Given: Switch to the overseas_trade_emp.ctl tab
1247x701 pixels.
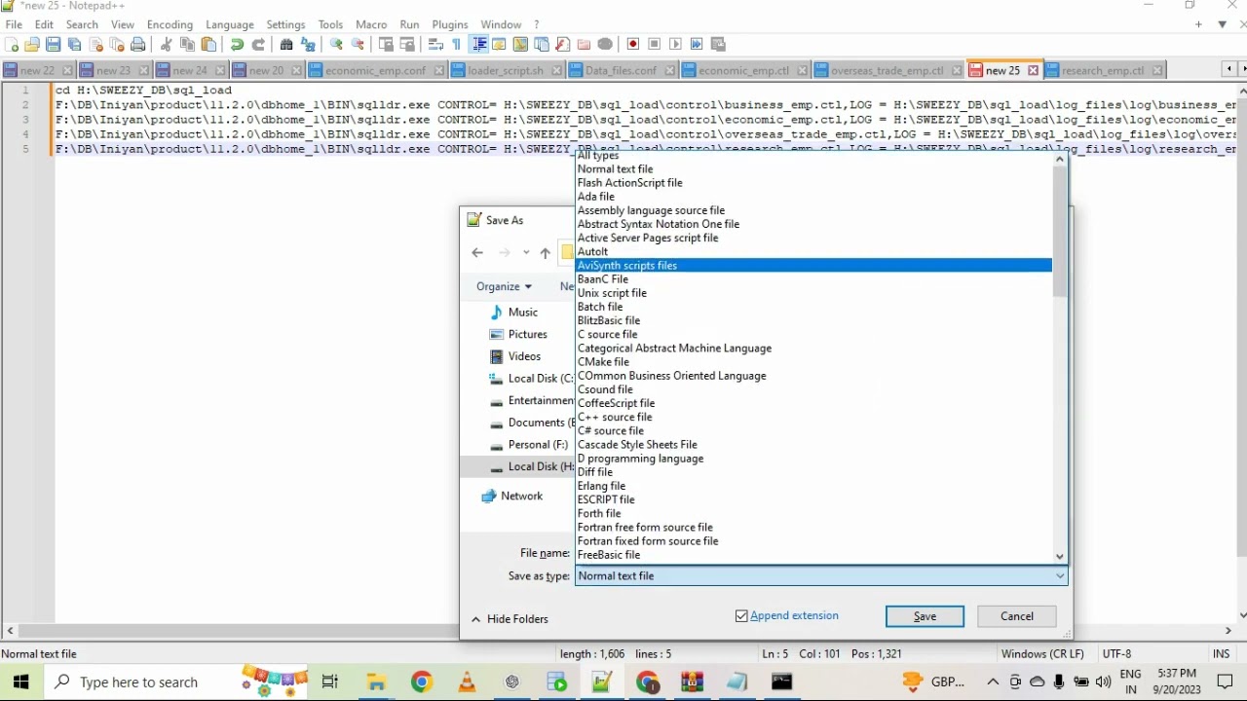Looking at the screenshot, I should [x=888, y=70].
